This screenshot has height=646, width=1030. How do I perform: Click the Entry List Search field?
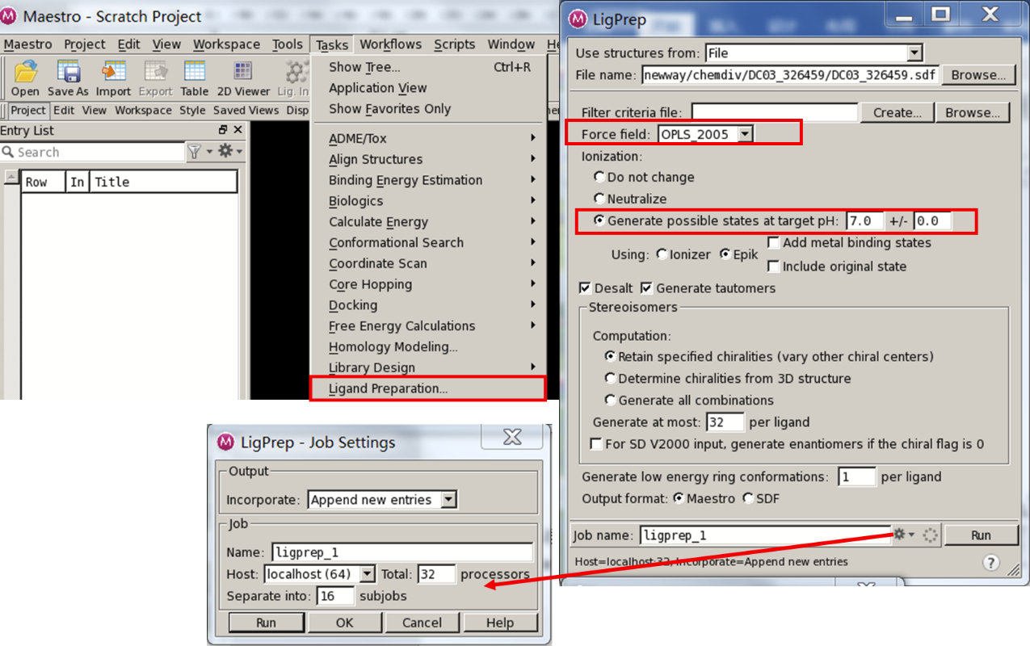pyautogui.click(x=92, y=152)
